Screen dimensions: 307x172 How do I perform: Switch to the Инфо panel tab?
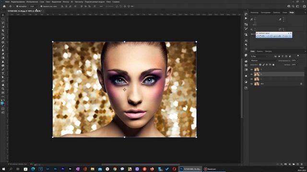click(292, 12)
